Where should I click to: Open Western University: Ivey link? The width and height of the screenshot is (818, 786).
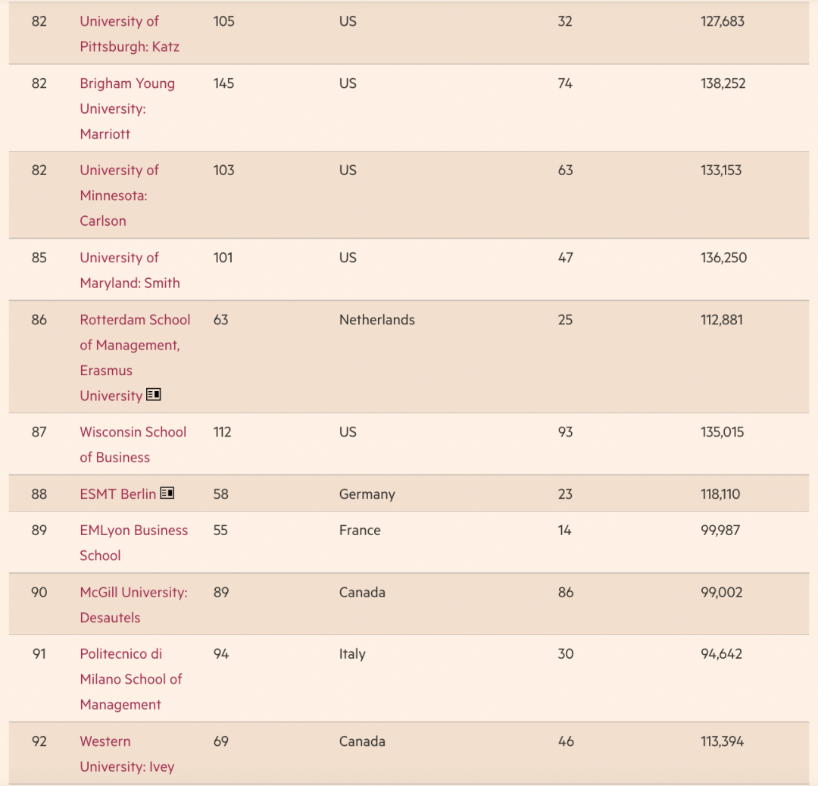click(127, 754)
